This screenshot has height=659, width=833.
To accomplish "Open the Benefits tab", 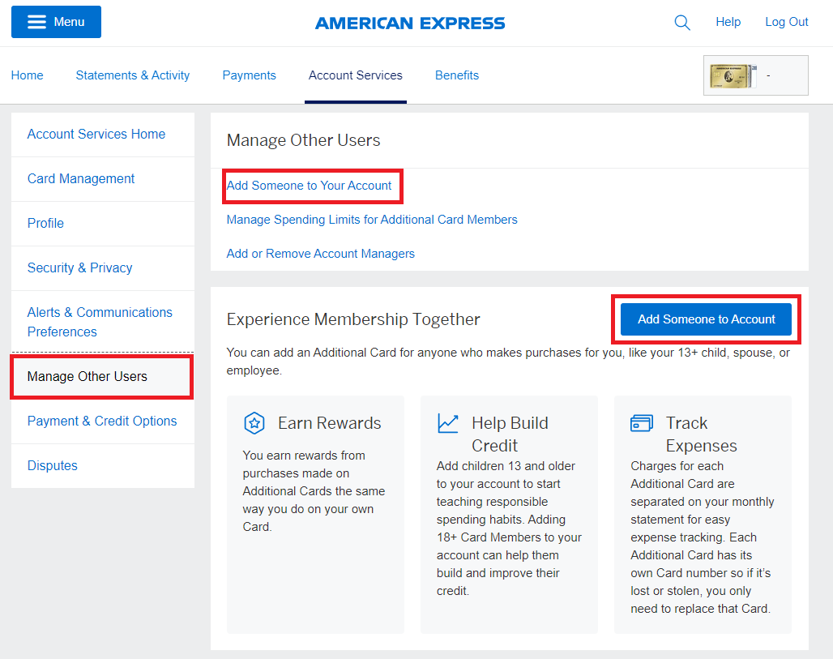I will [x=456, y=75].
